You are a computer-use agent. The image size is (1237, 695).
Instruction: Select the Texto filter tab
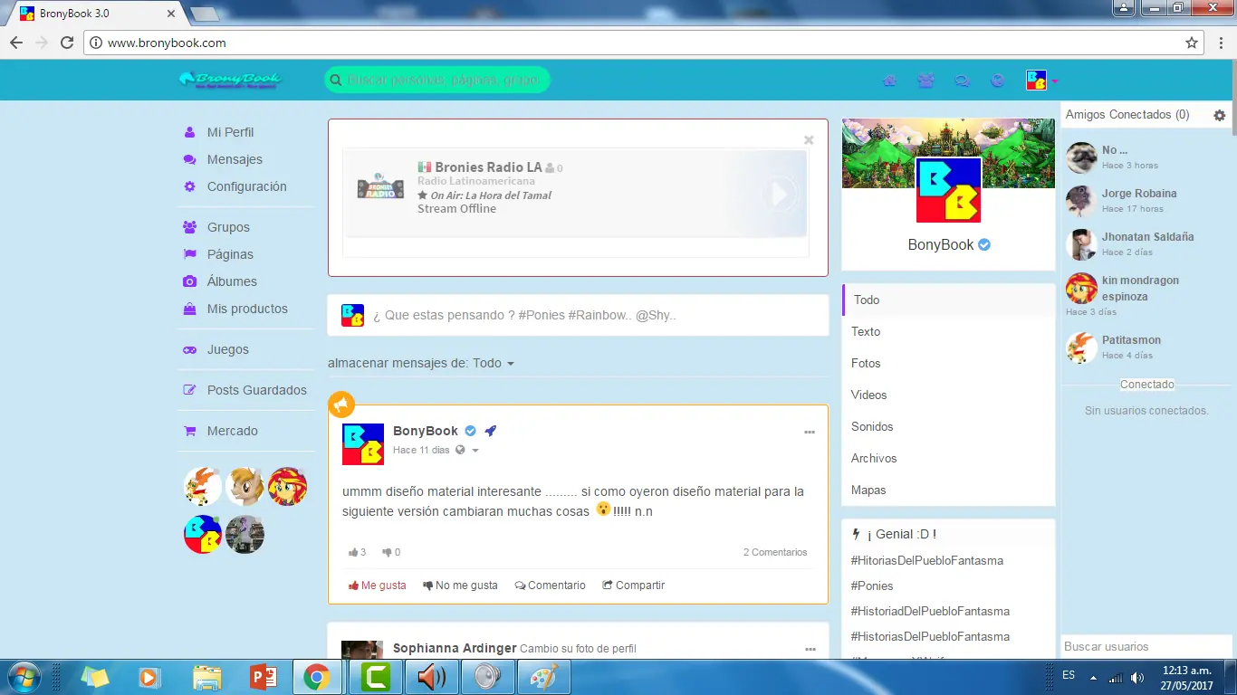click(949, 331)
